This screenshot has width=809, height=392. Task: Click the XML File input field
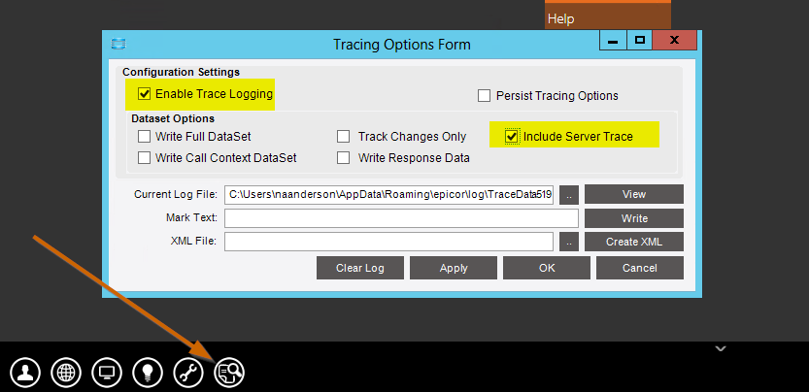click(x=389, y=242)
